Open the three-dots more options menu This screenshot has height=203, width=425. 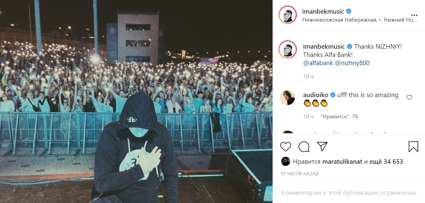point(414,15)
